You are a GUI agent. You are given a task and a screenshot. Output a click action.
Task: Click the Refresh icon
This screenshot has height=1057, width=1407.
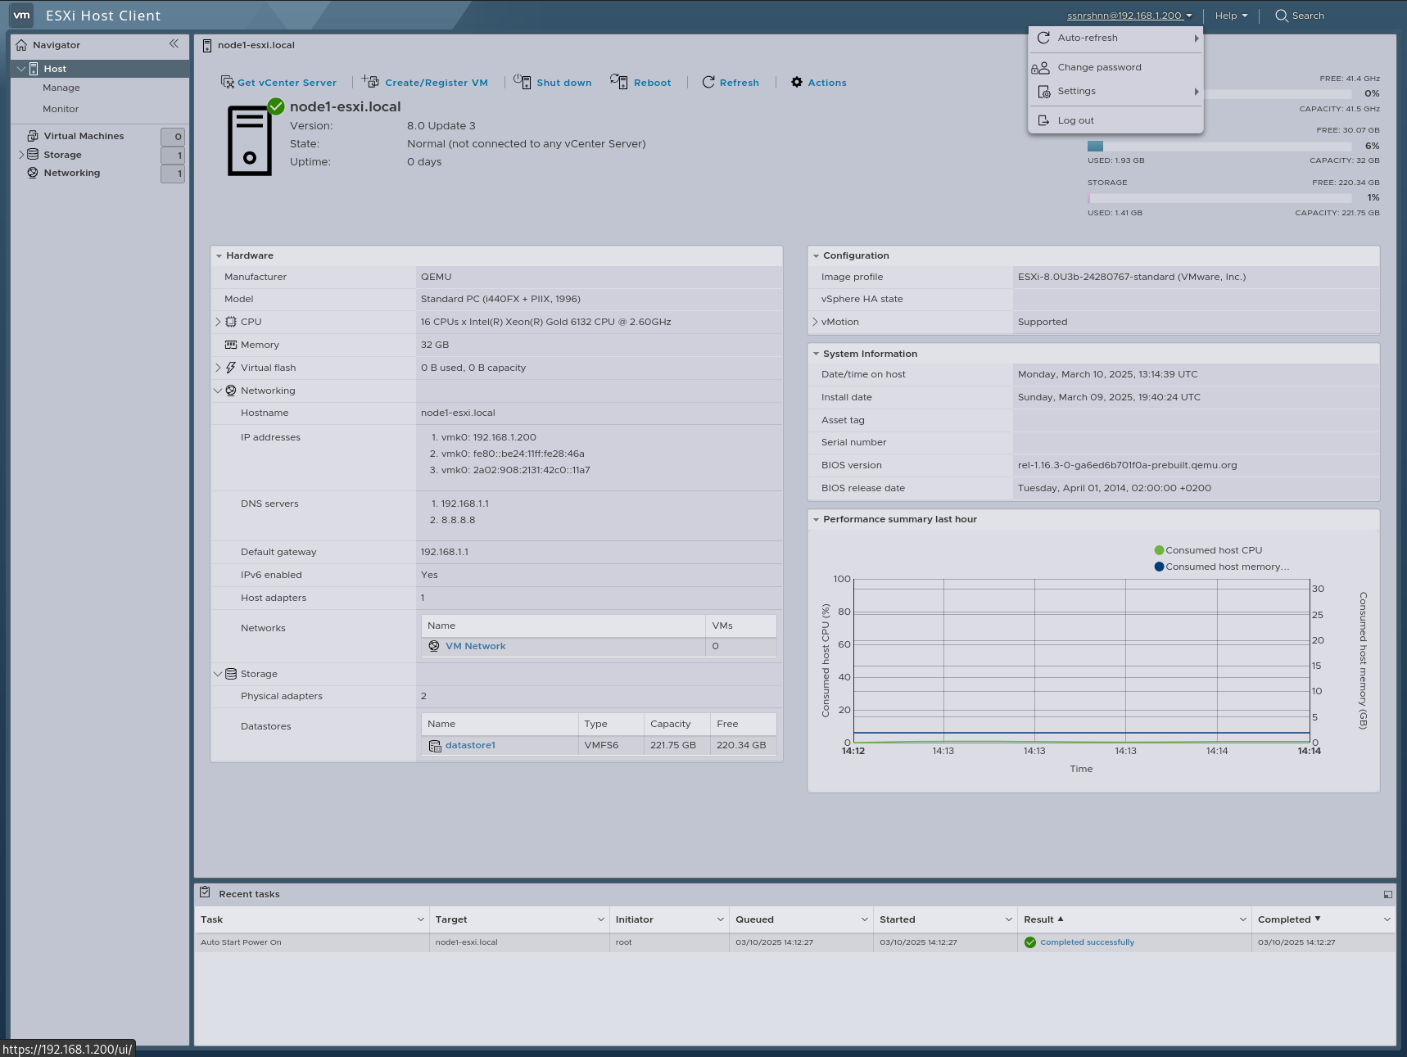tap(708, 82)
